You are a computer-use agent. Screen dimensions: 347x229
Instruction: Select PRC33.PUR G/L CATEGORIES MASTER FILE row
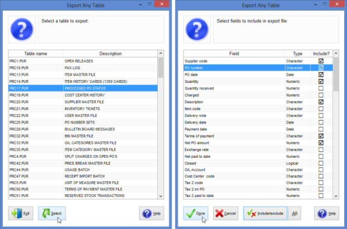83,143
